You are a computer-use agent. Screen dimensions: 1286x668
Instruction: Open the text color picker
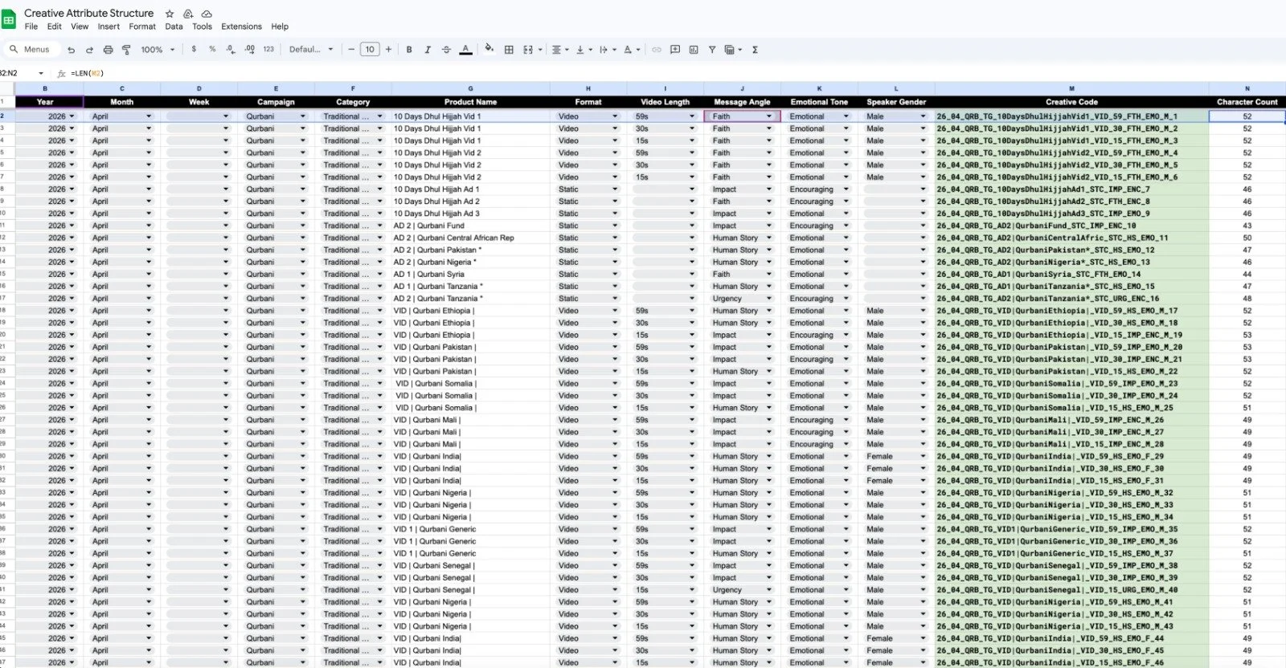tap(465, 50)
